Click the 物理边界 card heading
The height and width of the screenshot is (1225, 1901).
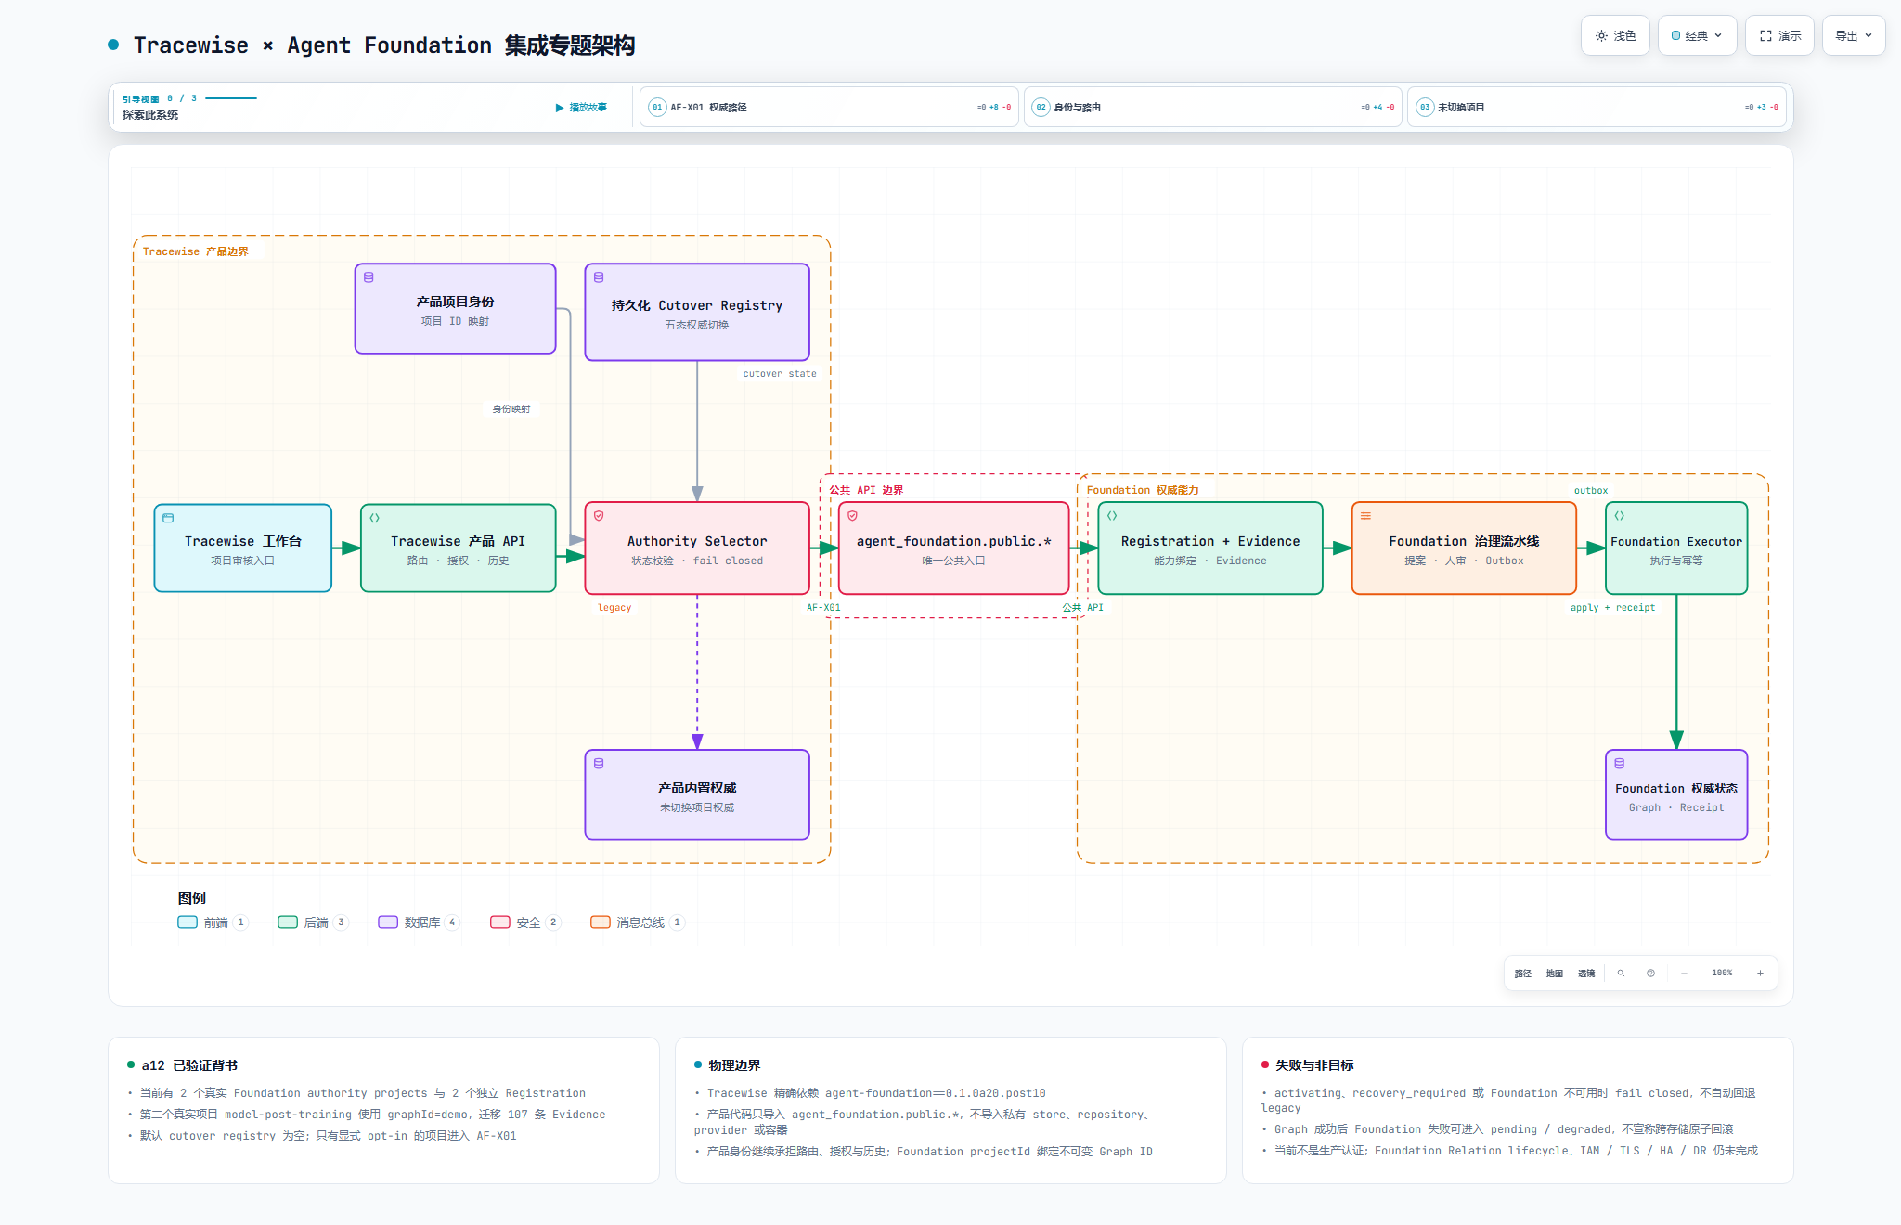coord(734,1065)
